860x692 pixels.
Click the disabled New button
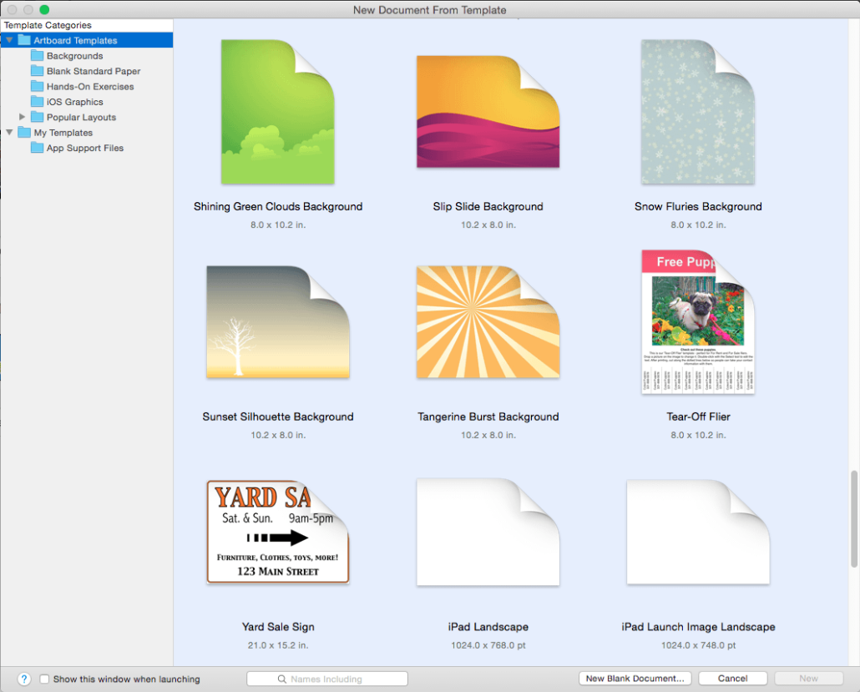807,678
